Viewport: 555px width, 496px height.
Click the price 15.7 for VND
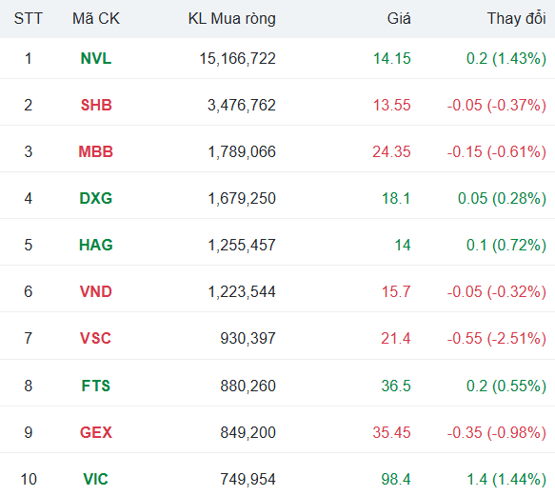point(396,291)
